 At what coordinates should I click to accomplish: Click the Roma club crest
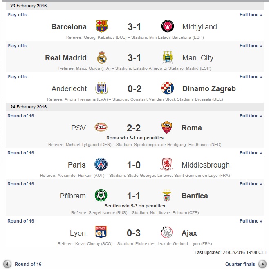click(168, 128)
